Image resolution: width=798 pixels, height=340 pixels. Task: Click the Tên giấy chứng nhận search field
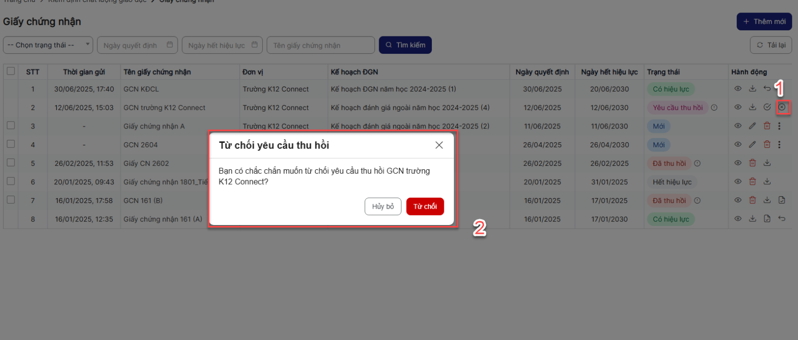[321, 45]
